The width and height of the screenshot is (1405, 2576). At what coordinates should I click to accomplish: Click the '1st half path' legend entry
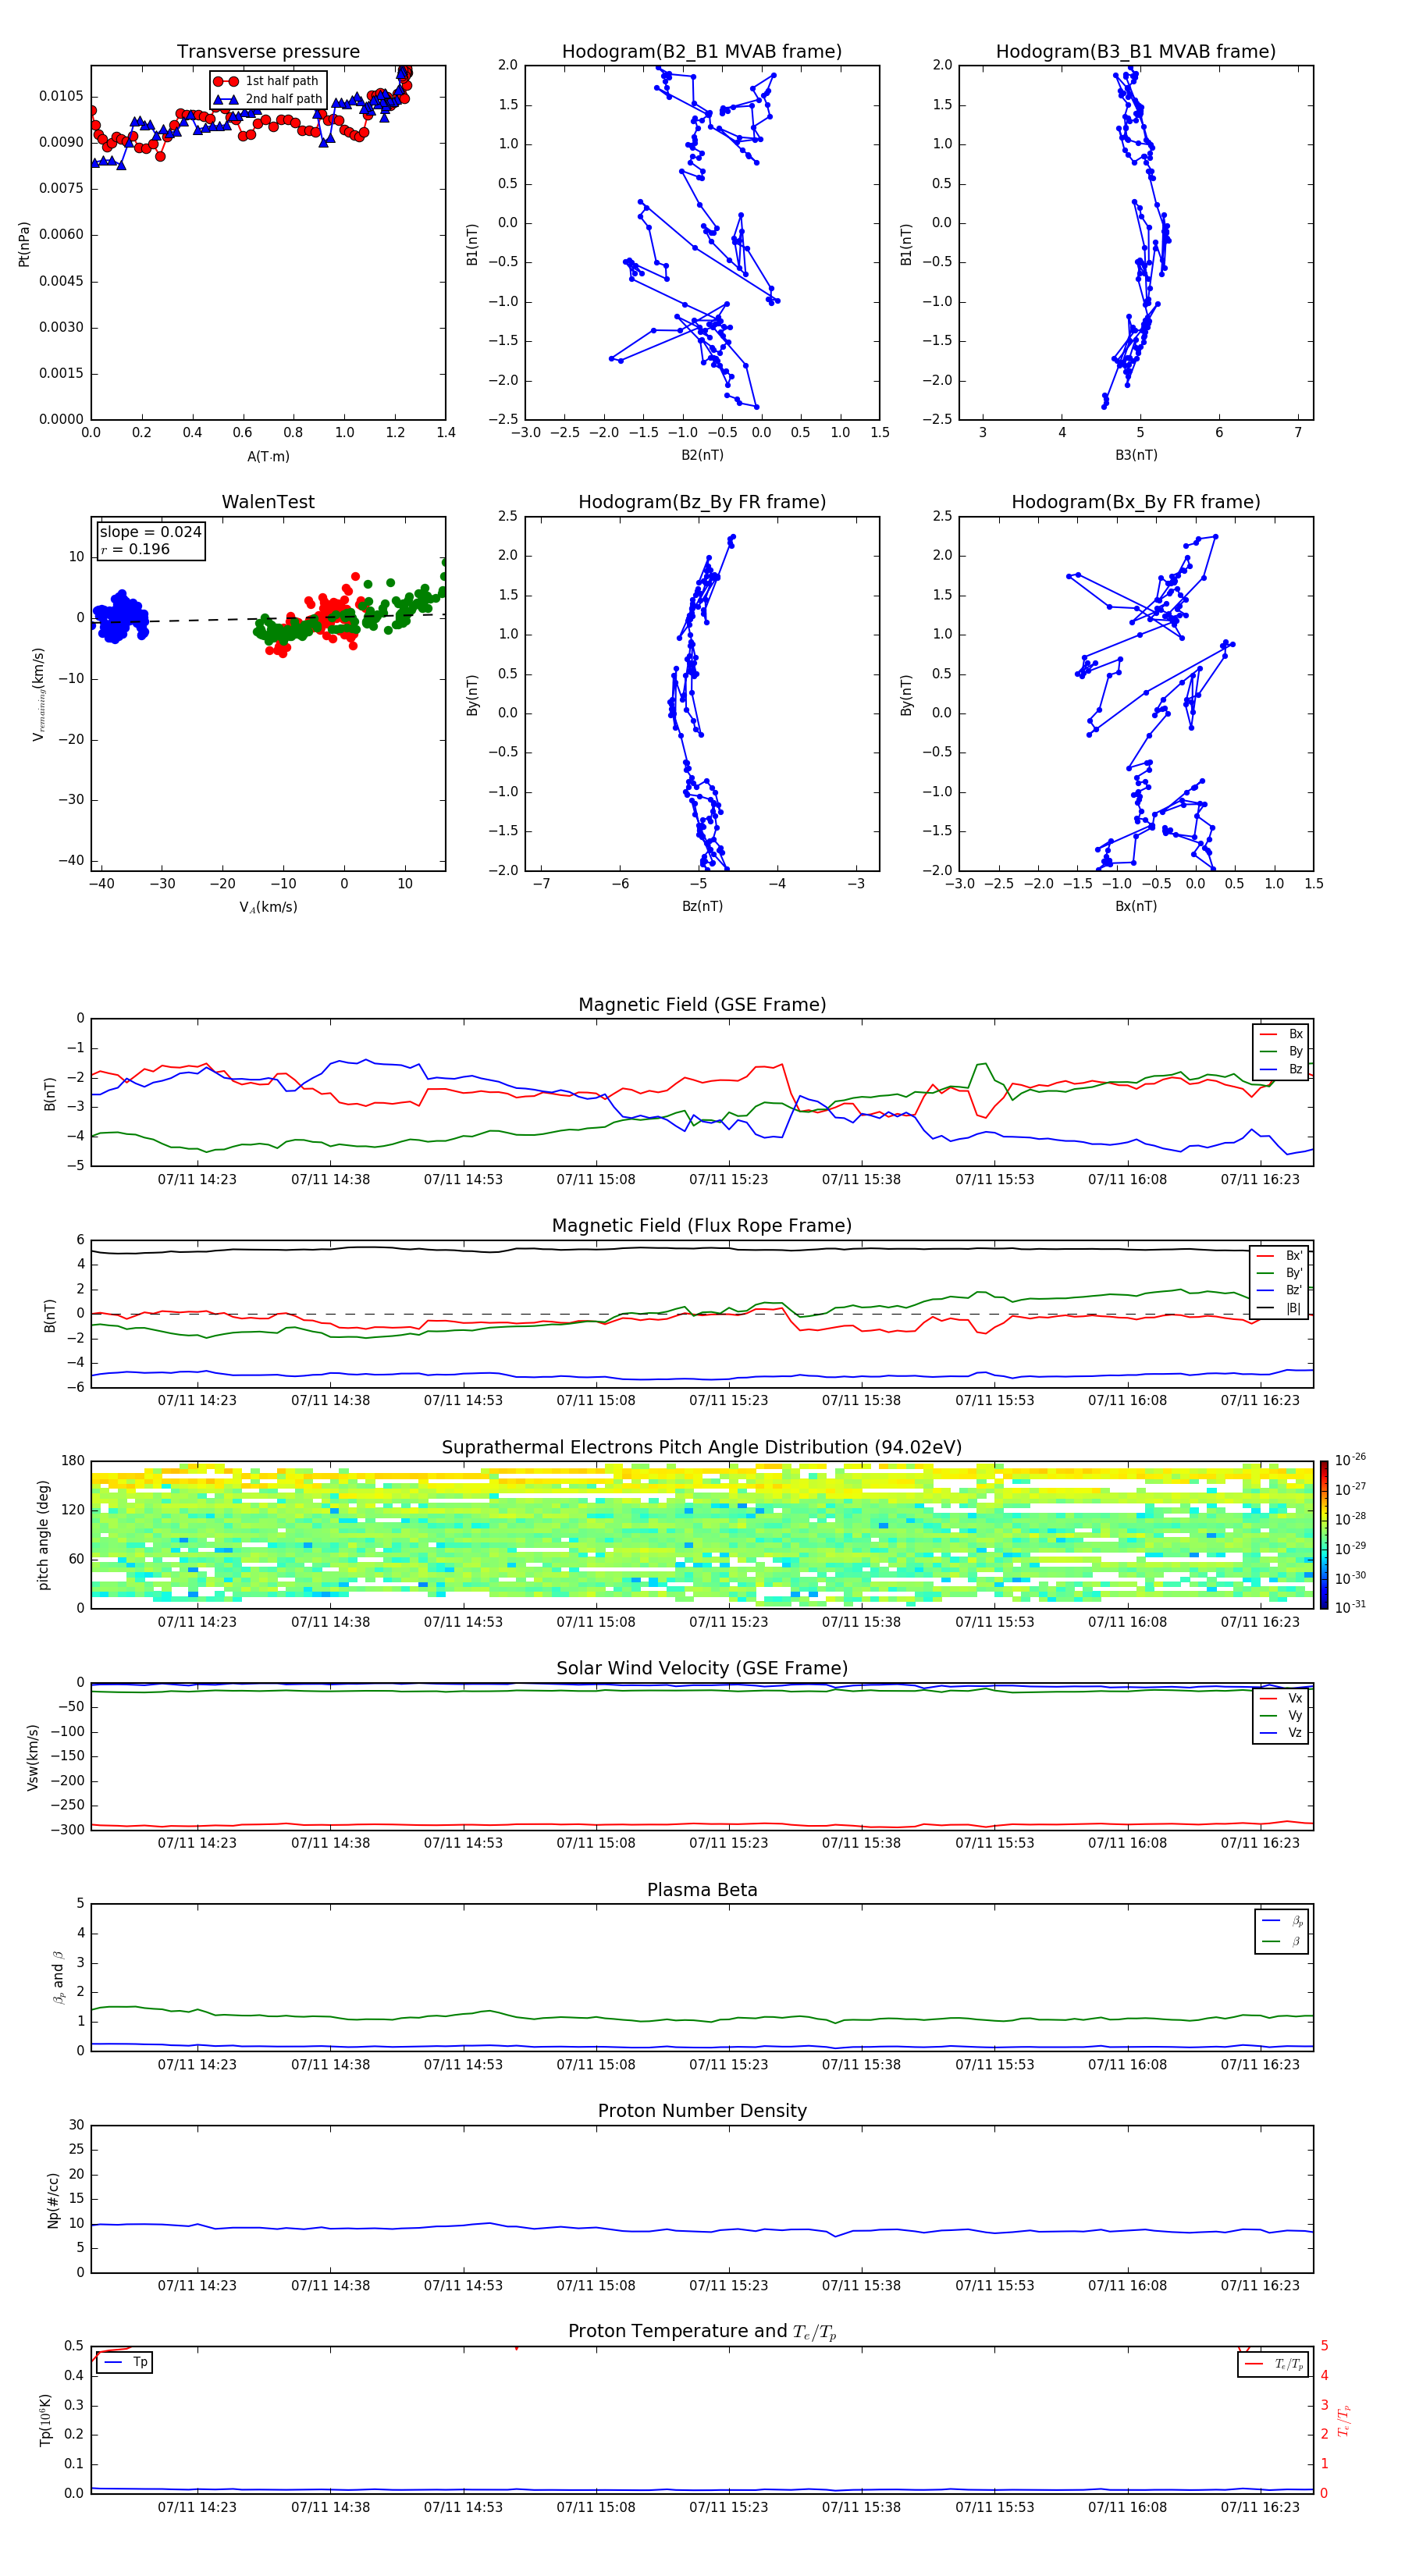coord(267,81)
